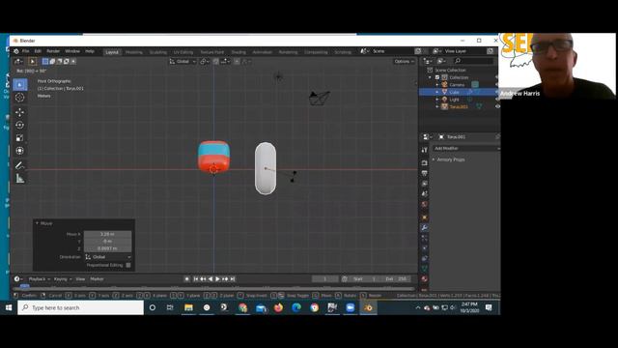Toggle the Proportional Editing checkbox in Move panel
618x348 pixels.
(x=128, y=265)
